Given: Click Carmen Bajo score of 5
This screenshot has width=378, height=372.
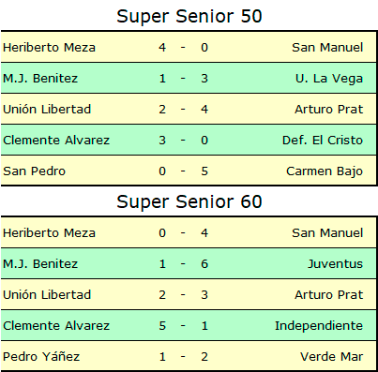Looking at the screenshot, I should pyautogui.click(x=204, y=171).
